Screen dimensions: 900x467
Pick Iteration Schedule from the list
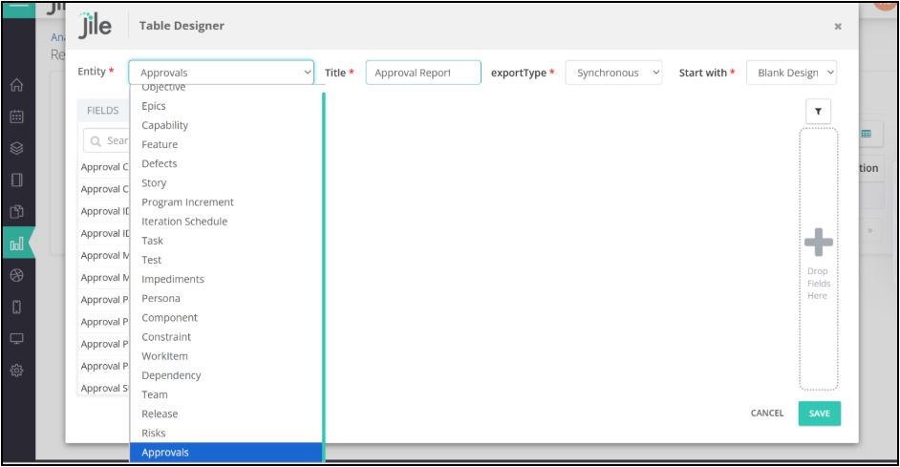click(225, 222)
